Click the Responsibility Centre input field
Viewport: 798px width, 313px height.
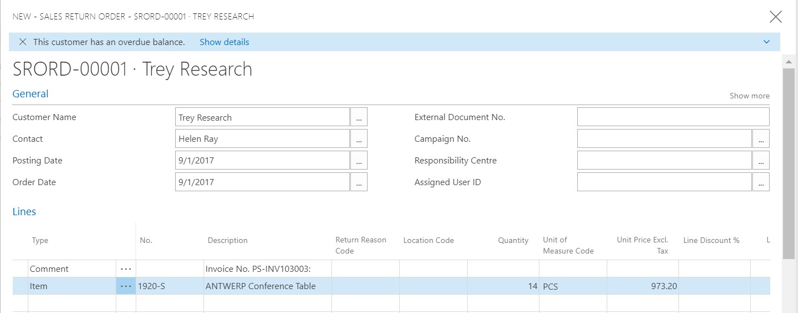[665, 161]
